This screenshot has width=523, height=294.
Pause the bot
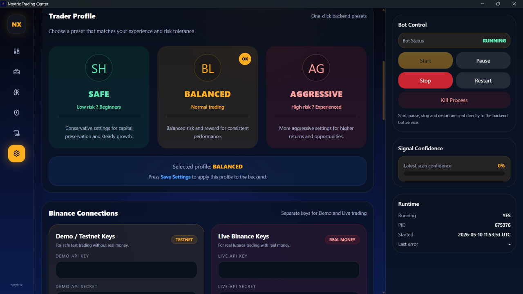[x=483, y=60]
